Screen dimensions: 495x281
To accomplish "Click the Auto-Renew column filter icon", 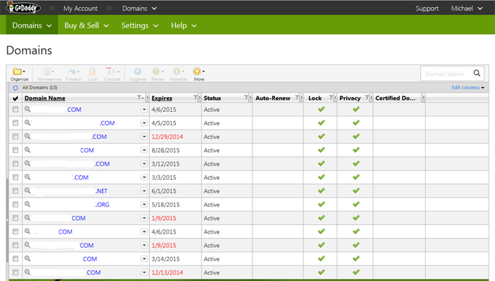I will [x=297, y=98].
